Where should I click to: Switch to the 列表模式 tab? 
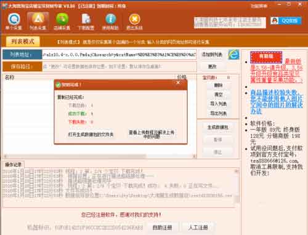pos(23,42)
